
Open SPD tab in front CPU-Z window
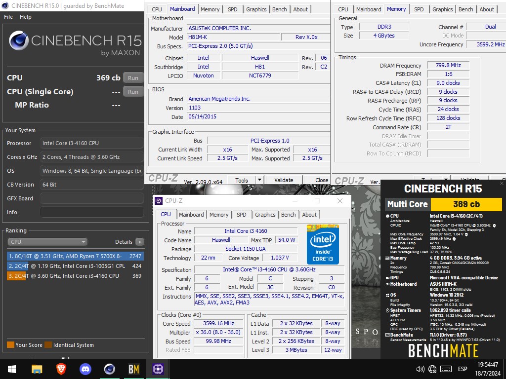click(241, 215)
